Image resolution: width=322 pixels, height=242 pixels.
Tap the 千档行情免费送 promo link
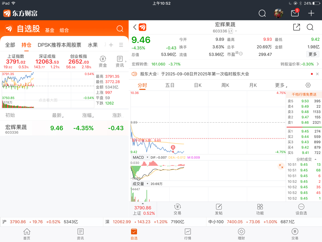304,95
